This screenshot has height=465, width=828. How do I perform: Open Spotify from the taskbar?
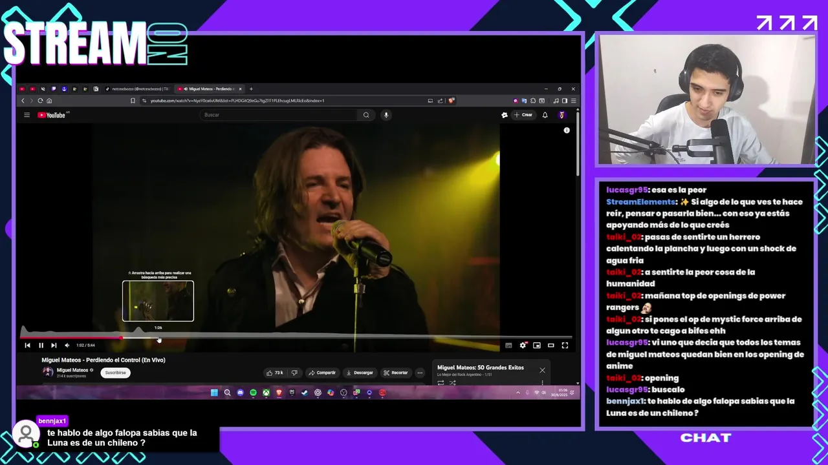click(x=253, y=393)
